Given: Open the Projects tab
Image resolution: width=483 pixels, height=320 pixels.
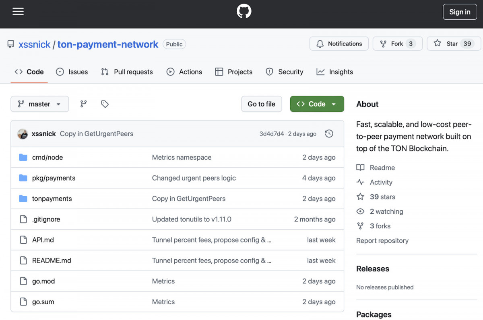Looking at the screenshot, I should pyautogui.click(x=234, y=72).
